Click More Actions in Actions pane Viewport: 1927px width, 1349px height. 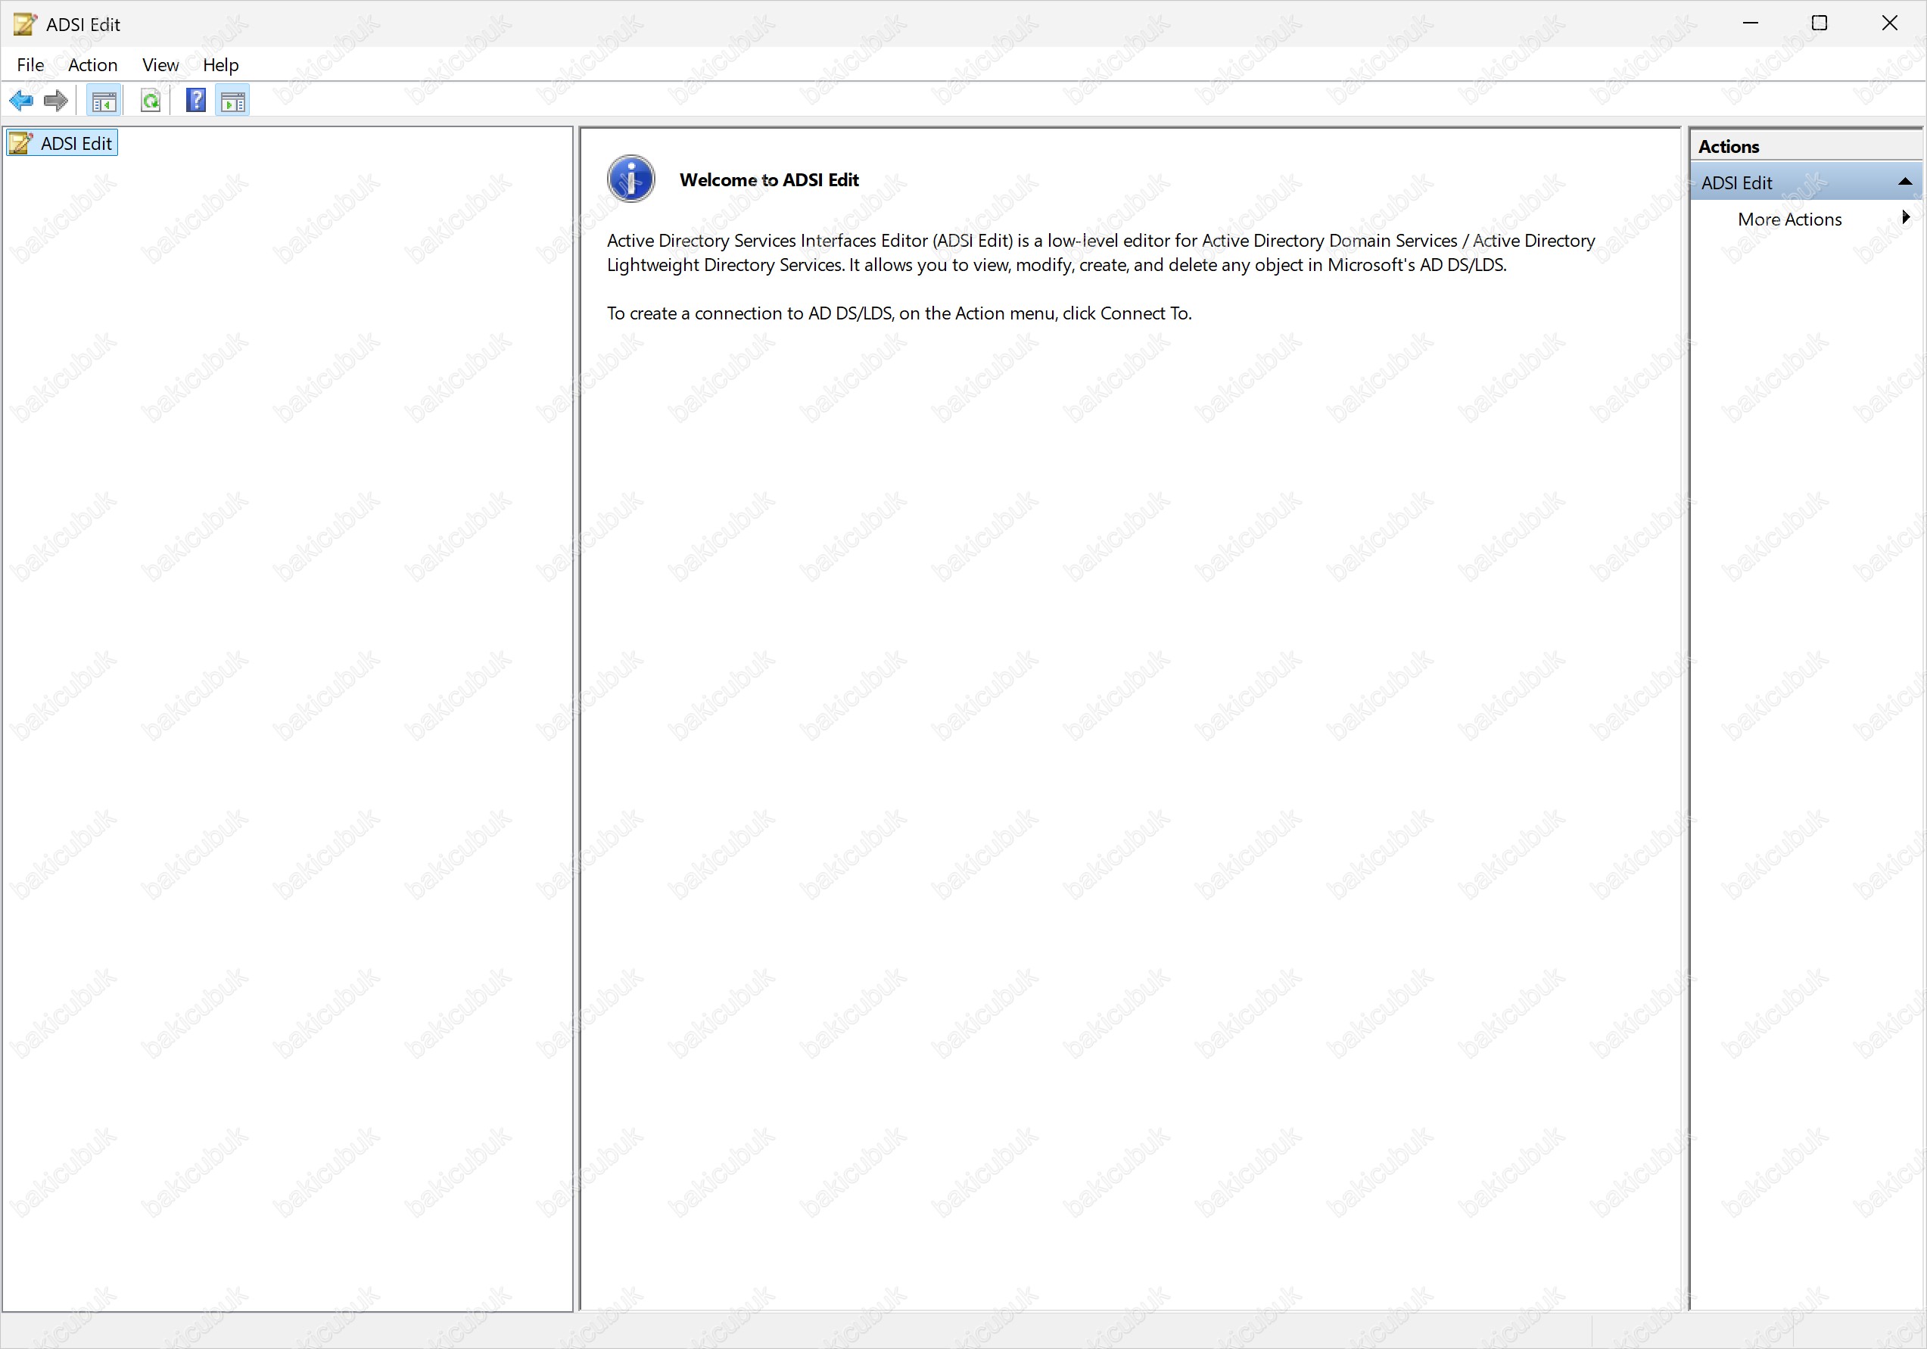point(1789,219)
